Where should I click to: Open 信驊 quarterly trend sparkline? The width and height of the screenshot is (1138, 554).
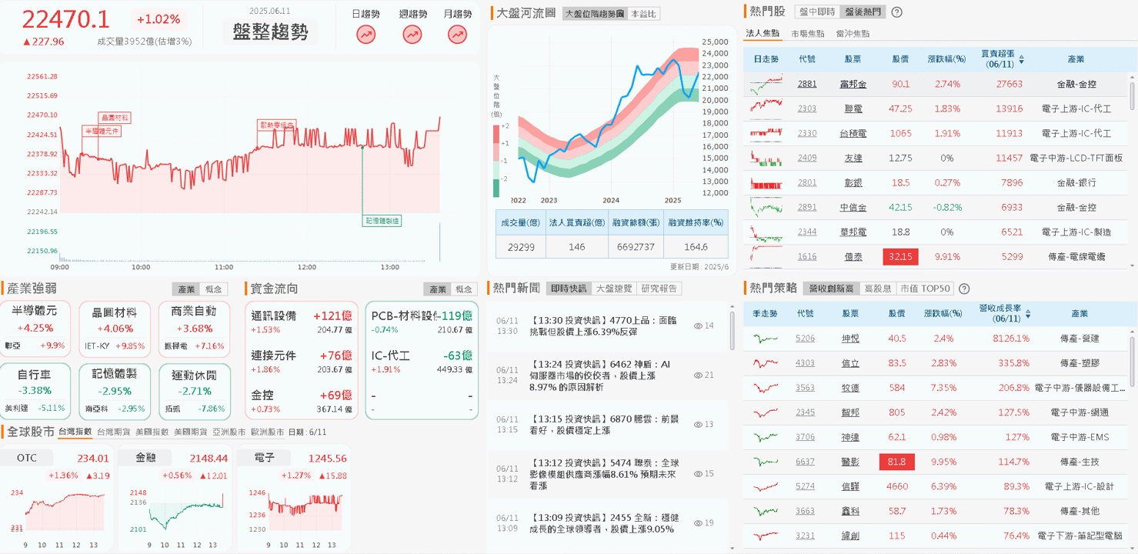coord(766,486)
